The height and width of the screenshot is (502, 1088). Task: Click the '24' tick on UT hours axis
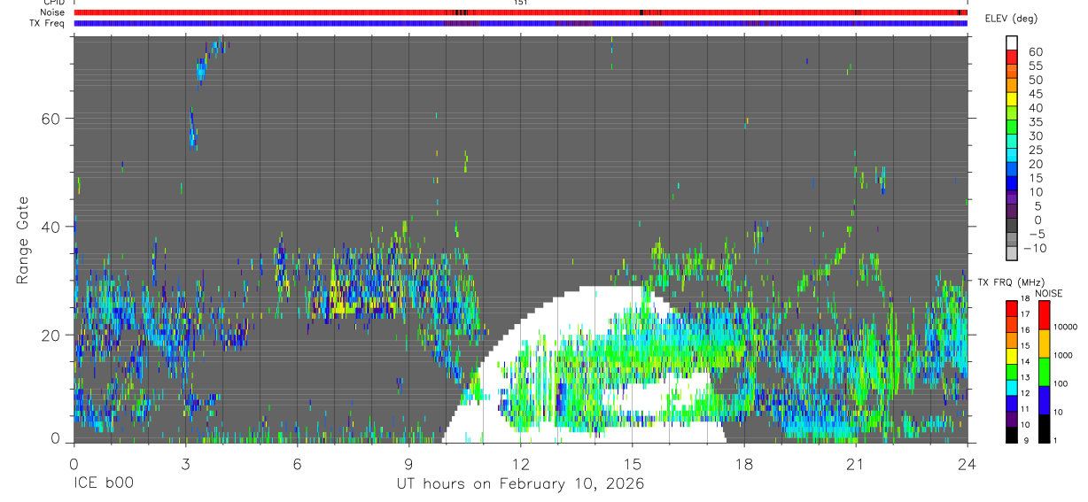tap(967, 463)
